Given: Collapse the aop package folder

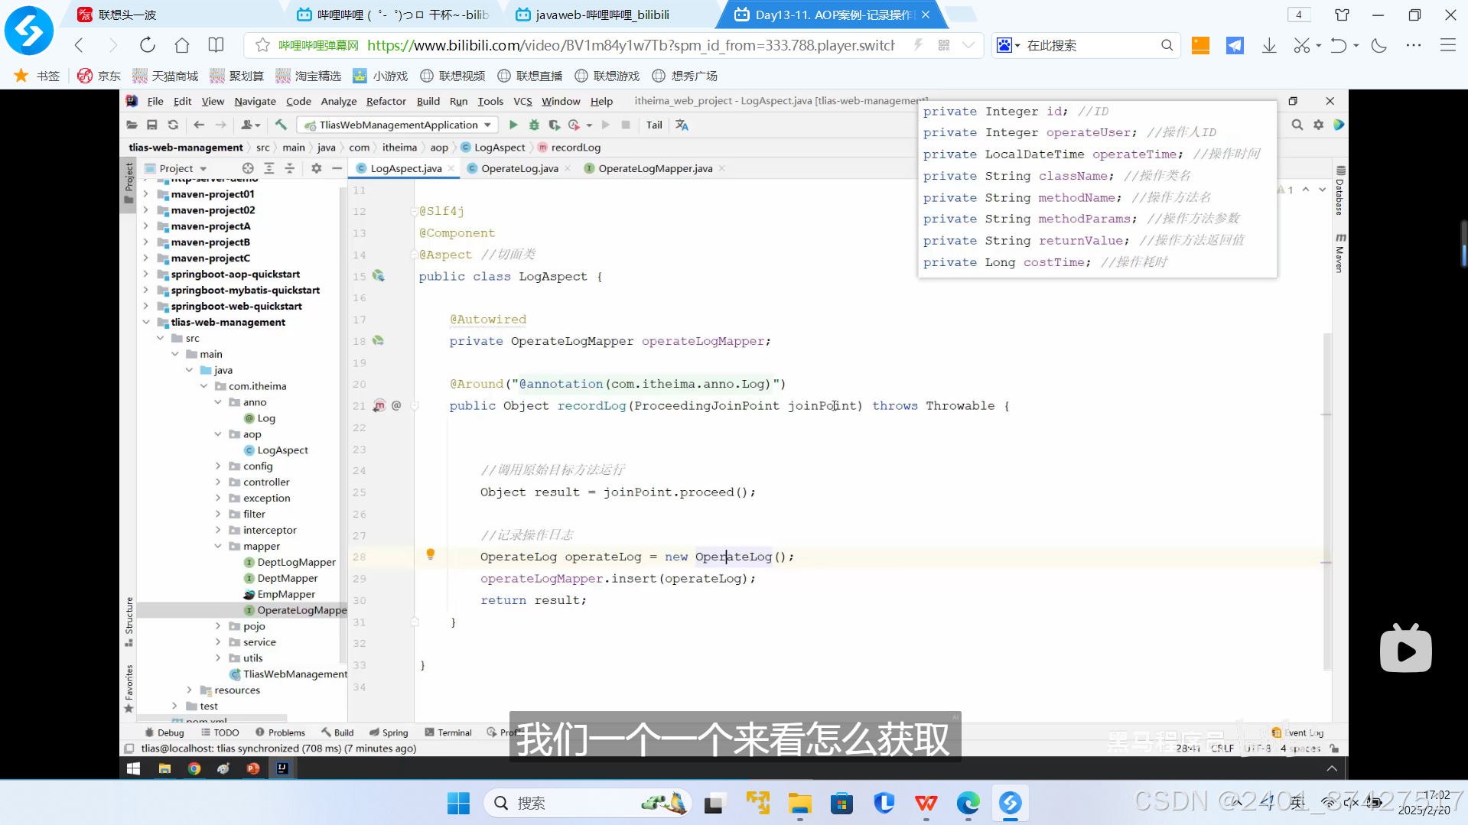Looking at the screenshot, I should tap(218, 434).
